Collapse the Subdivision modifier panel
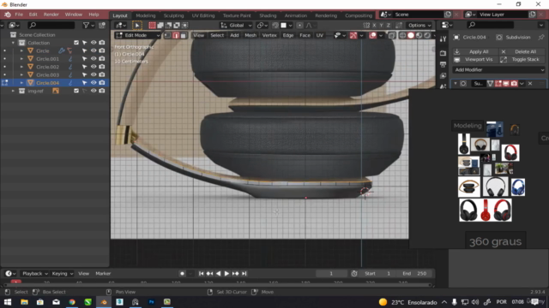The height and width of the screenshot is (308, 549). (455, 84)
